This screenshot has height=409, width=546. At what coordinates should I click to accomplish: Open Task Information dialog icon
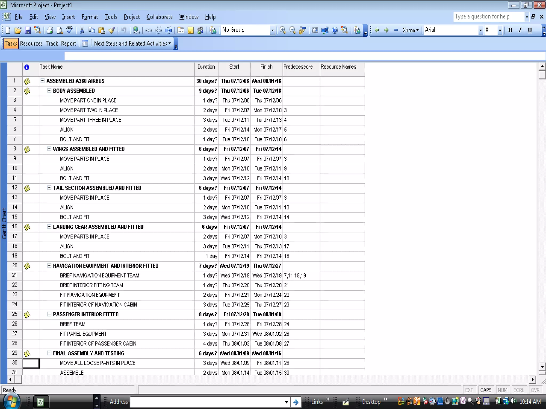coord(181,30)
